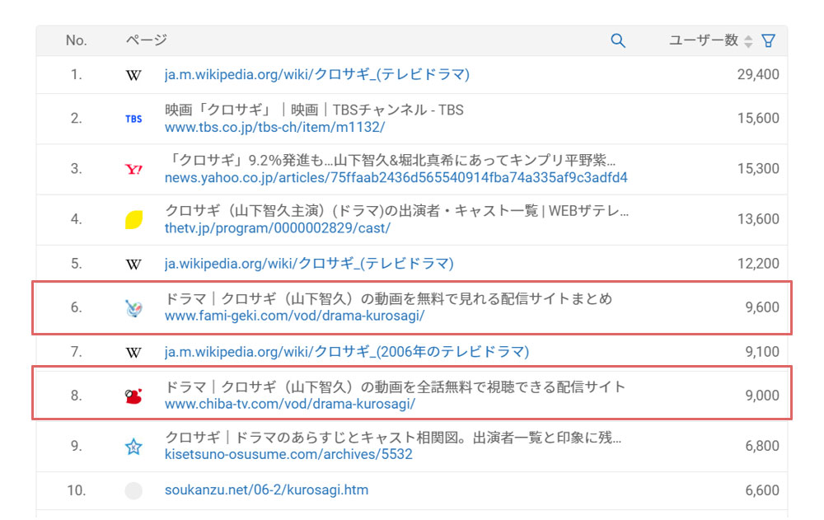
Task: Click the TBS favicon in row 2
Action: (x=133, y=119)
